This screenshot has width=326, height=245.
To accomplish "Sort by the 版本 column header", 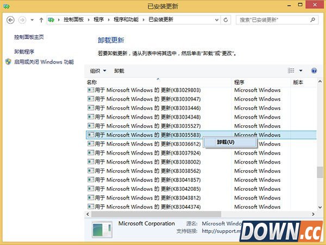I will click(304, 82).
